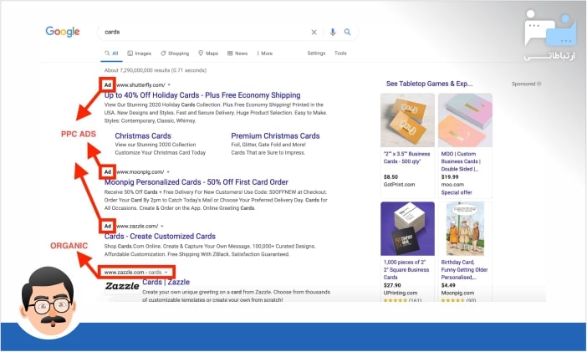Open the Maps tab
Viewport: 587px width, 352px height.
(x=208, y=54)
